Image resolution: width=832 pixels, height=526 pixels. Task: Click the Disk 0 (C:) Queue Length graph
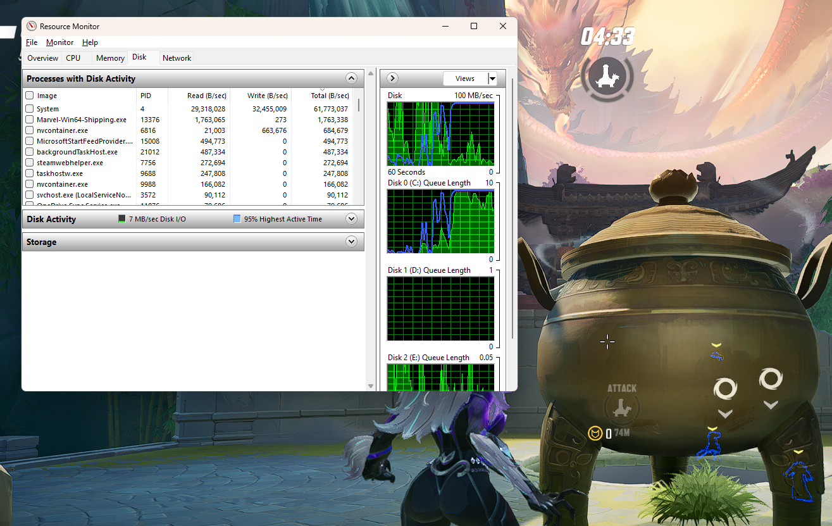[x=440, y=222]
